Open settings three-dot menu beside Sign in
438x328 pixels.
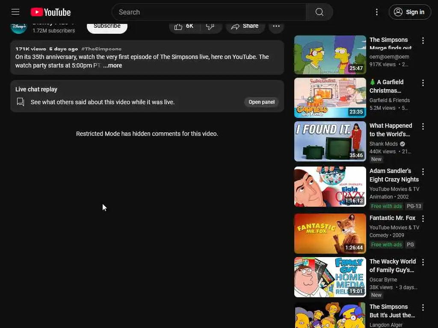[x=376, y=12]
